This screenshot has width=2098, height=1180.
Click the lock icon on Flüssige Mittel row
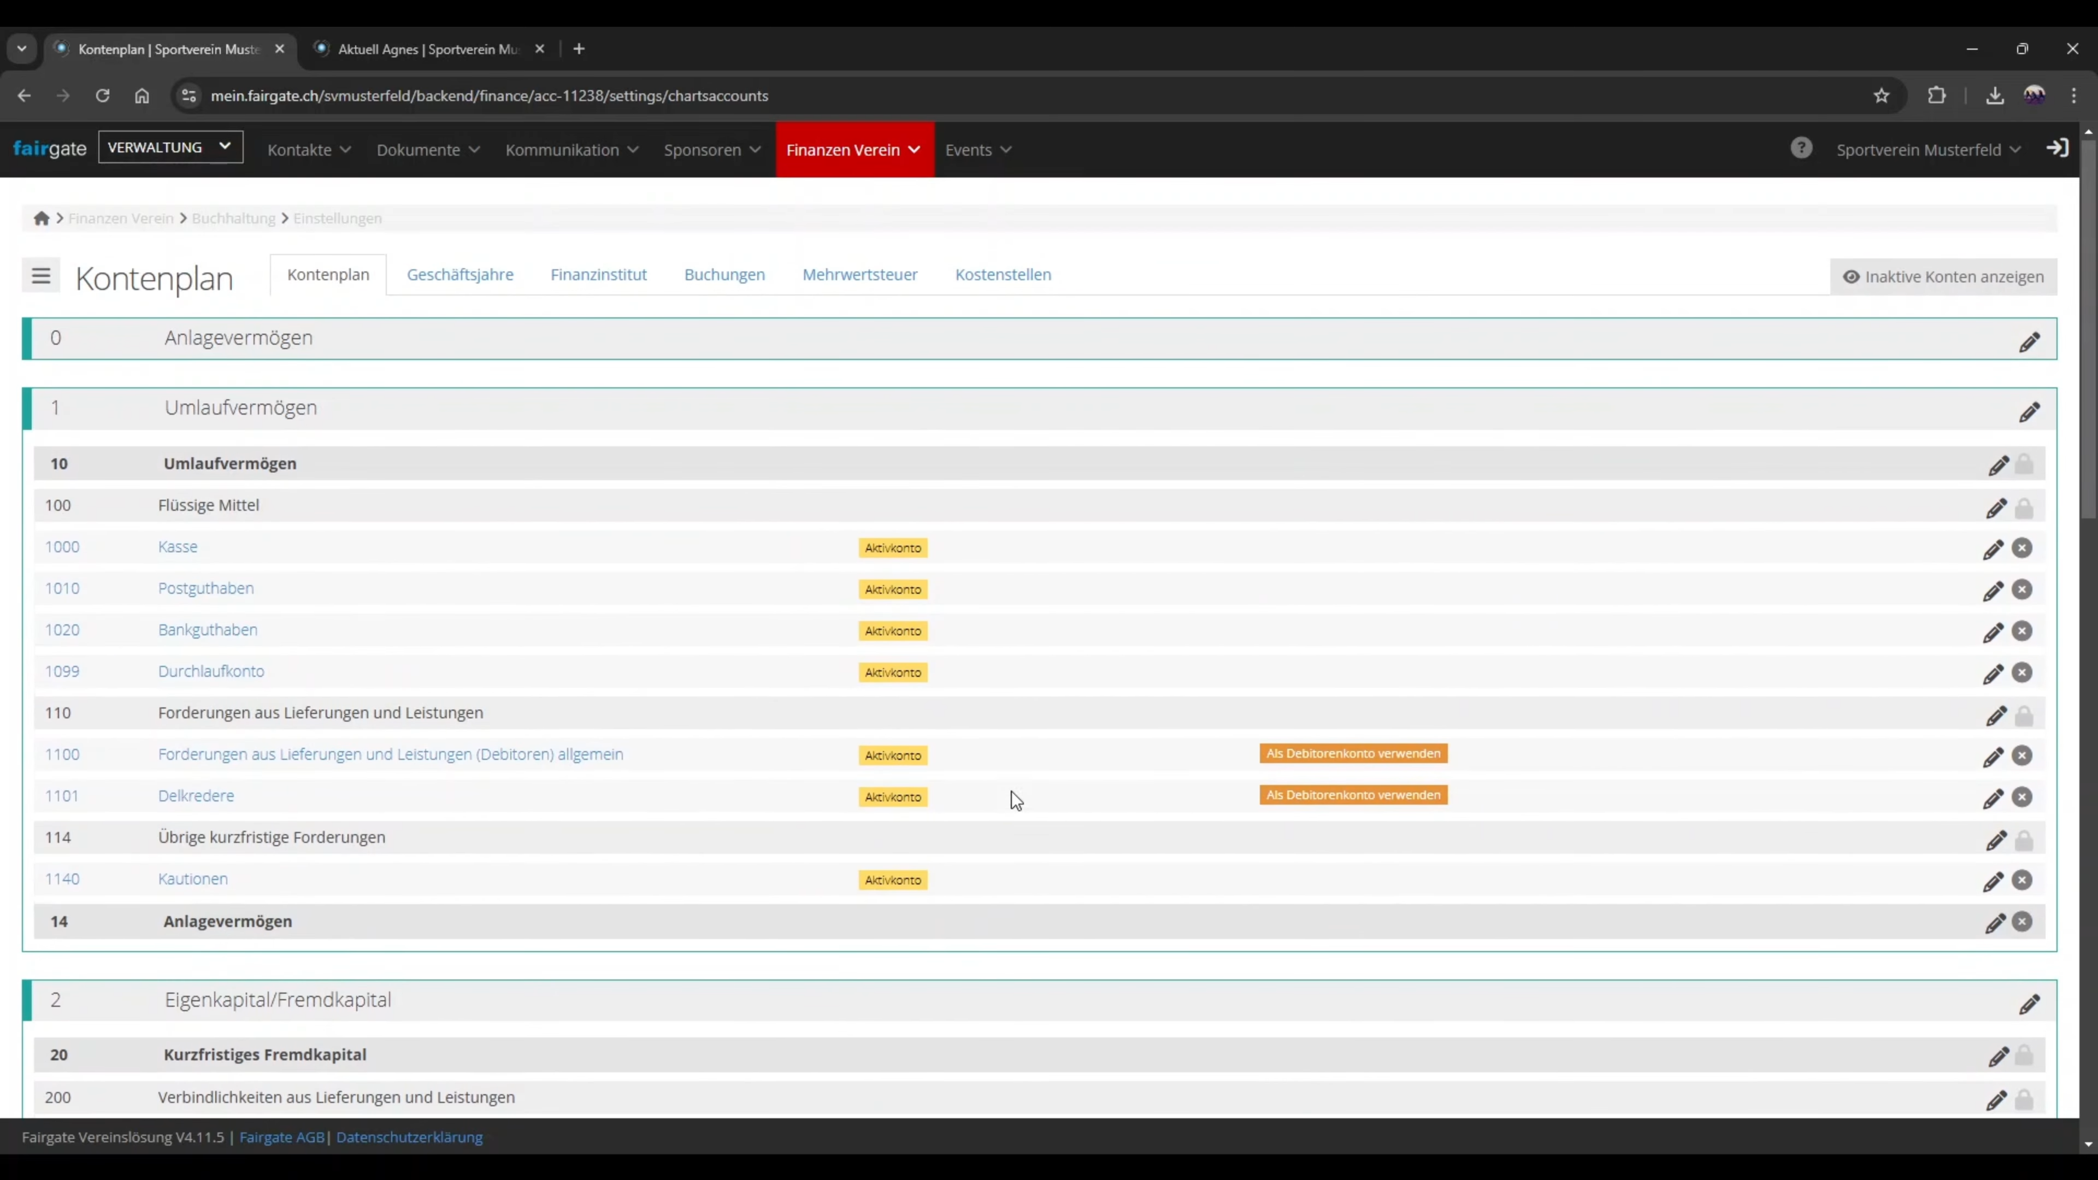[2024, 508]
